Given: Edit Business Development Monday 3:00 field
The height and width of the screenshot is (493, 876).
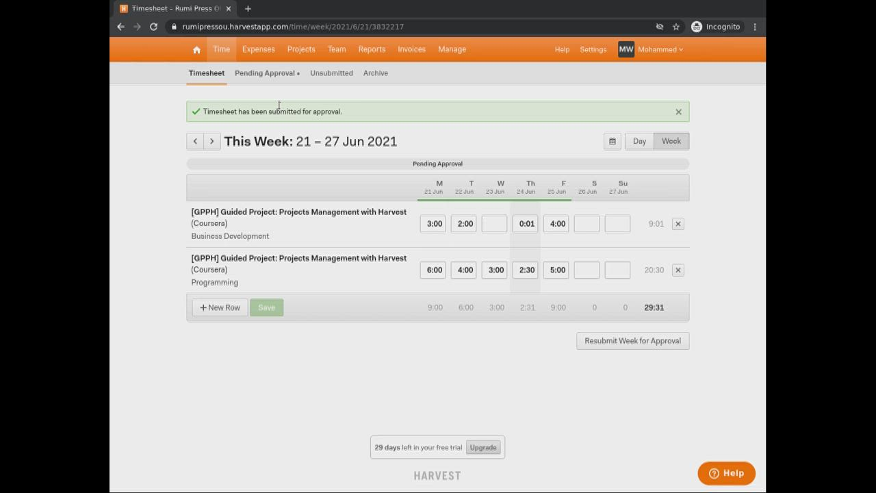Looking at the screenshot, I should (433, 224).
